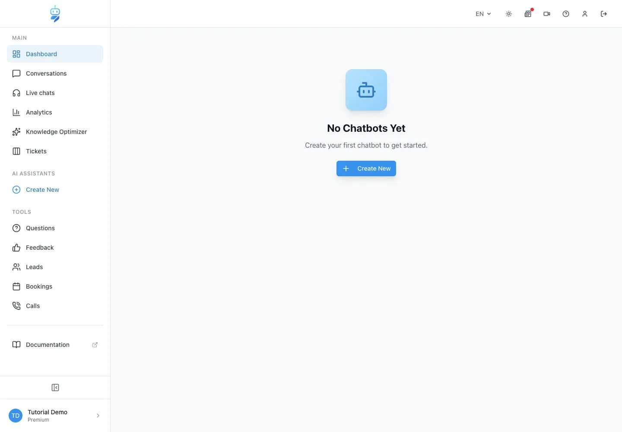Open the EN language dropdown
This screenshot has height=432, width=622.
click(483, 14)
